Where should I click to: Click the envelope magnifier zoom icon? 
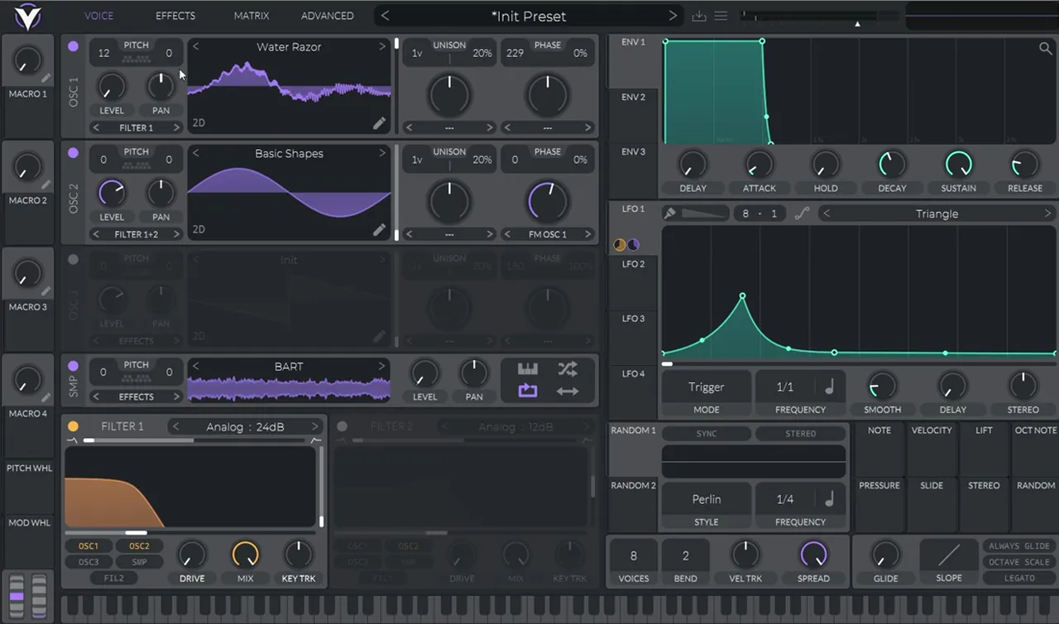point(1046,49)
